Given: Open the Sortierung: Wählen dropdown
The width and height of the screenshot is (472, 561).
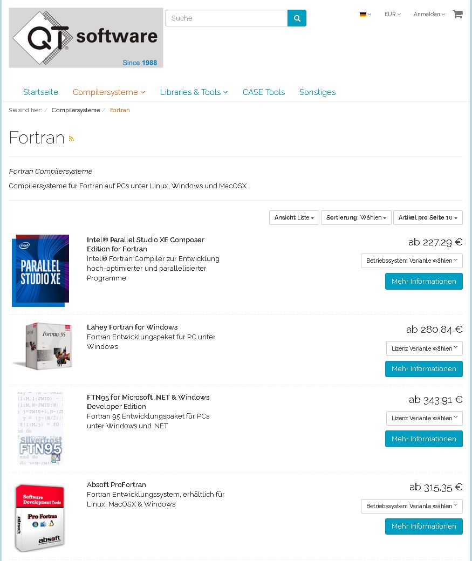Looking at the screenshot, I should [356, 217].
